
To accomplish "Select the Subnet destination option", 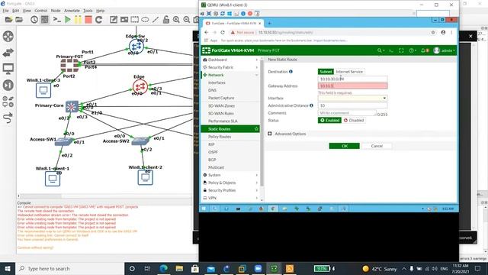I will click(326, 71).
